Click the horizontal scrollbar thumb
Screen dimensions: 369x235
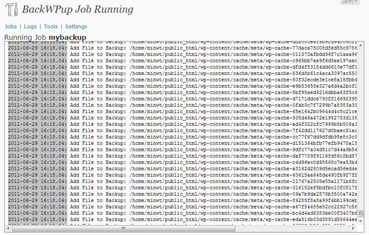tap(123, 228)
